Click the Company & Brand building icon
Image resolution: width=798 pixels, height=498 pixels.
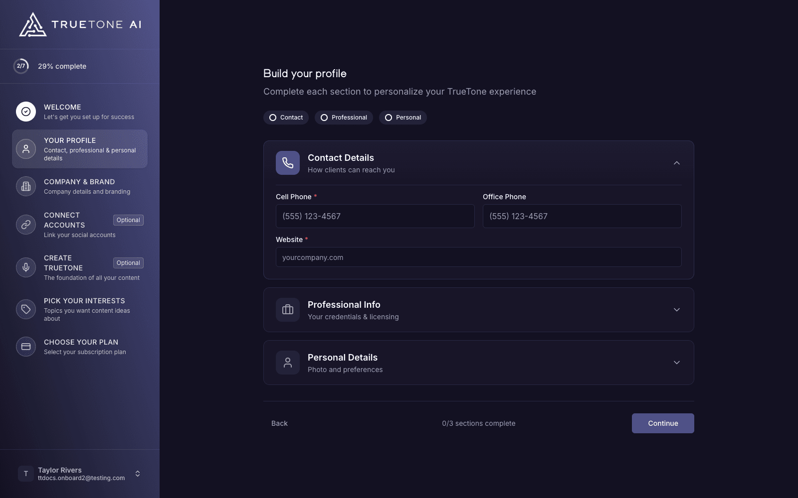click(26, 186)
